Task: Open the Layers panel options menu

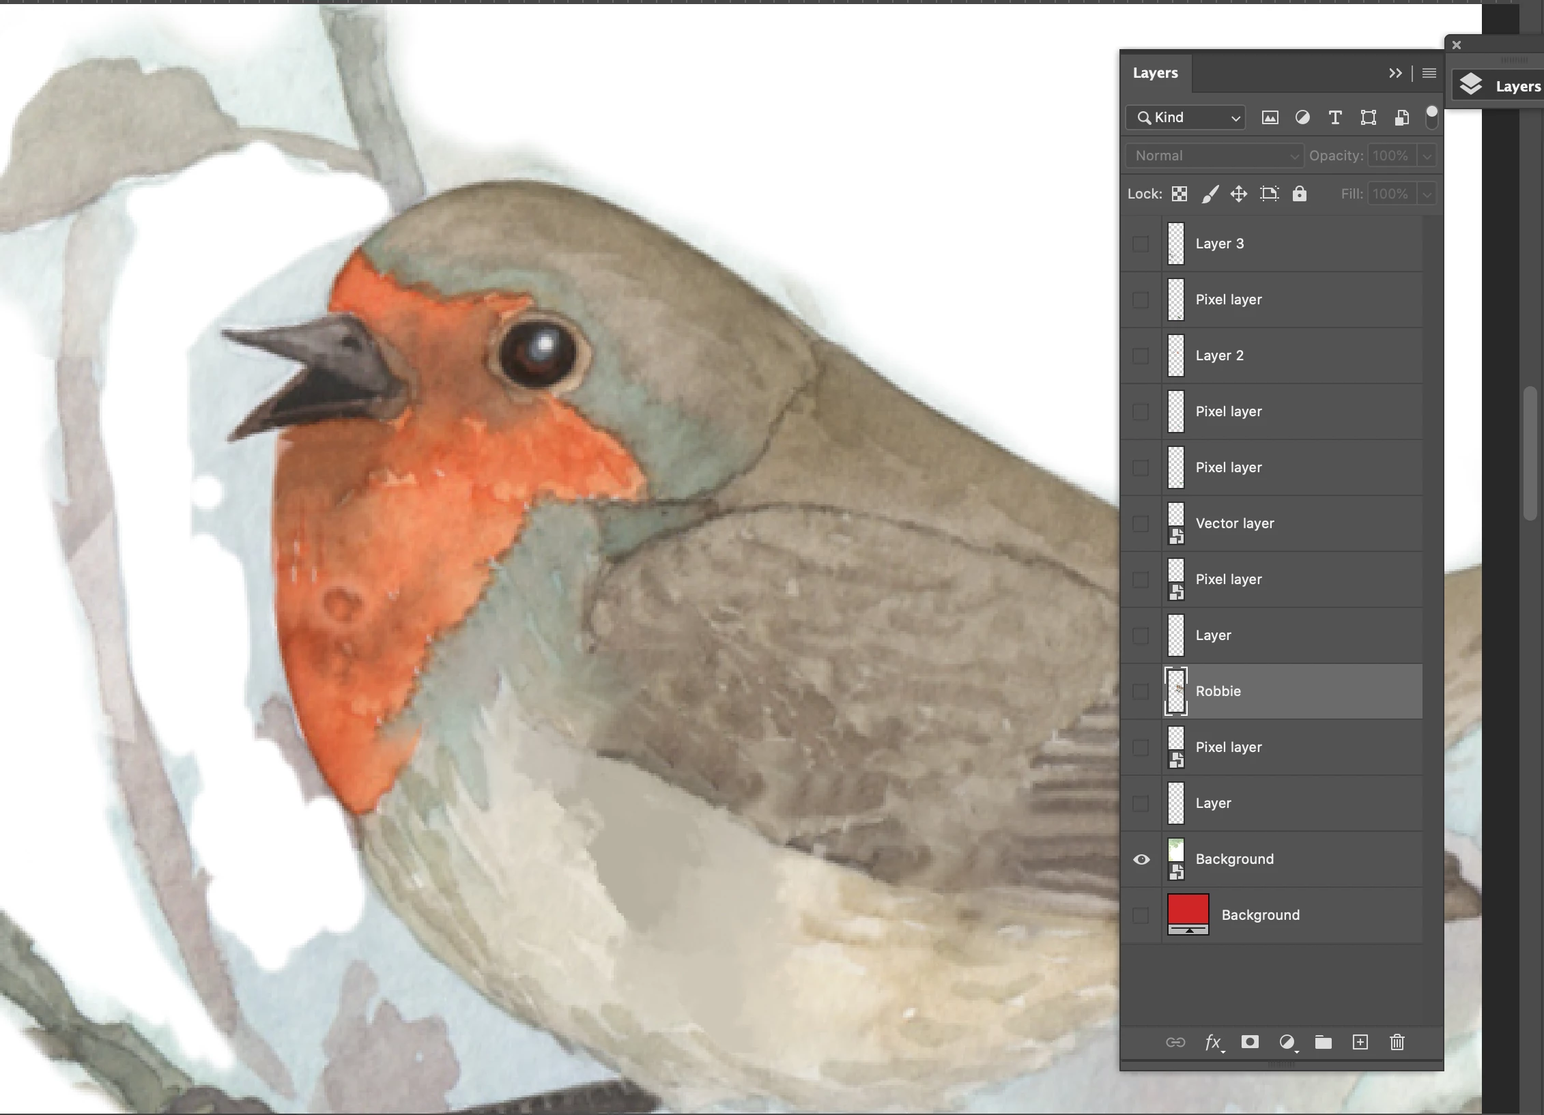Action: (x=1429, y=73)
